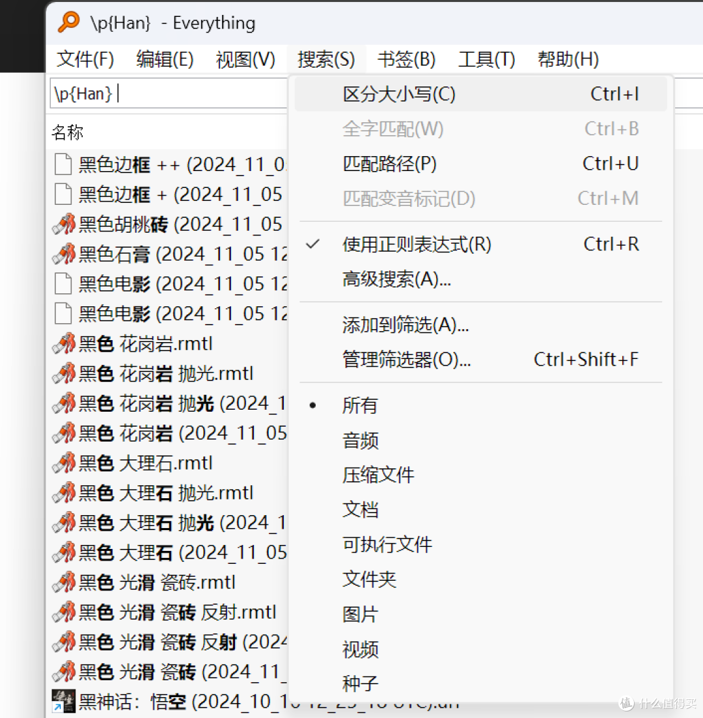The image size is (703, 718).
Task: Choose 添加到筛选(A)... entry
Action: pos(481,325)
